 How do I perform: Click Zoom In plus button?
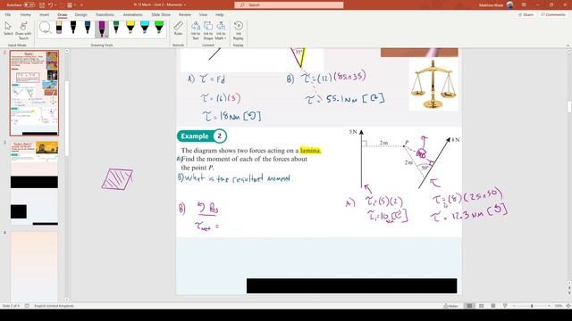tap(549, 306)
